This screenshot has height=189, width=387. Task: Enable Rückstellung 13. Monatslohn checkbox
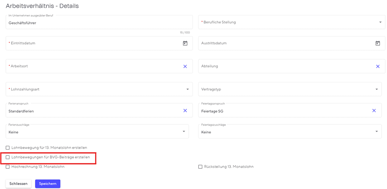[x=200, y=167]
